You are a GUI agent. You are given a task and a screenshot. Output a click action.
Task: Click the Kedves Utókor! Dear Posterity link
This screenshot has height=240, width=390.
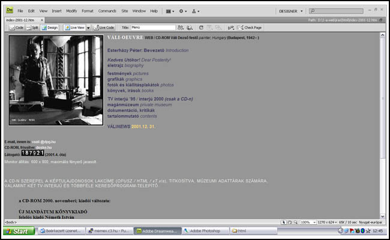click(x=139, y=60)
